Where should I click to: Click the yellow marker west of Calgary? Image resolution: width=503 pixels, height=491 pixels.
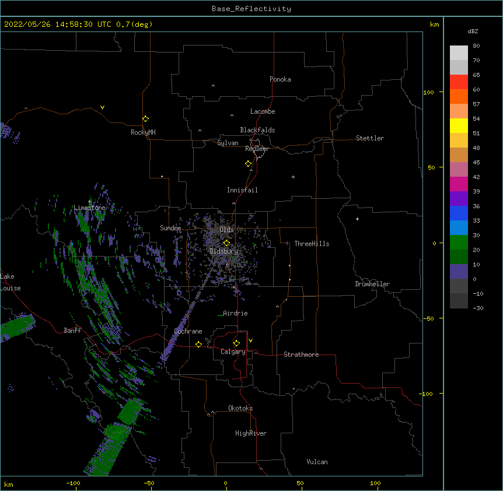(198, 344)
